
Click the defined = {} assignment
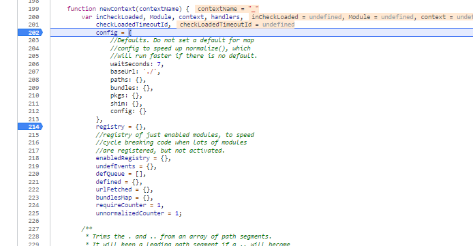119,182
